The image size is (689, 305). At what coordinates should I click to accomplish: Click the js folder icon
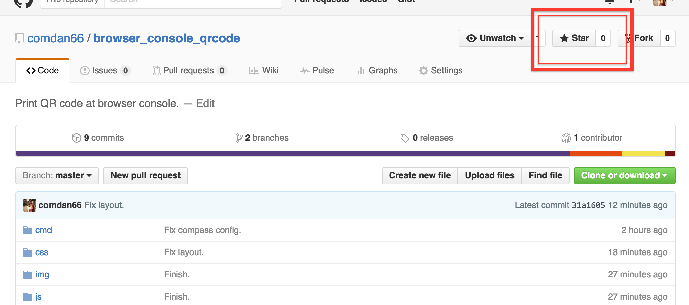point(28,297)
